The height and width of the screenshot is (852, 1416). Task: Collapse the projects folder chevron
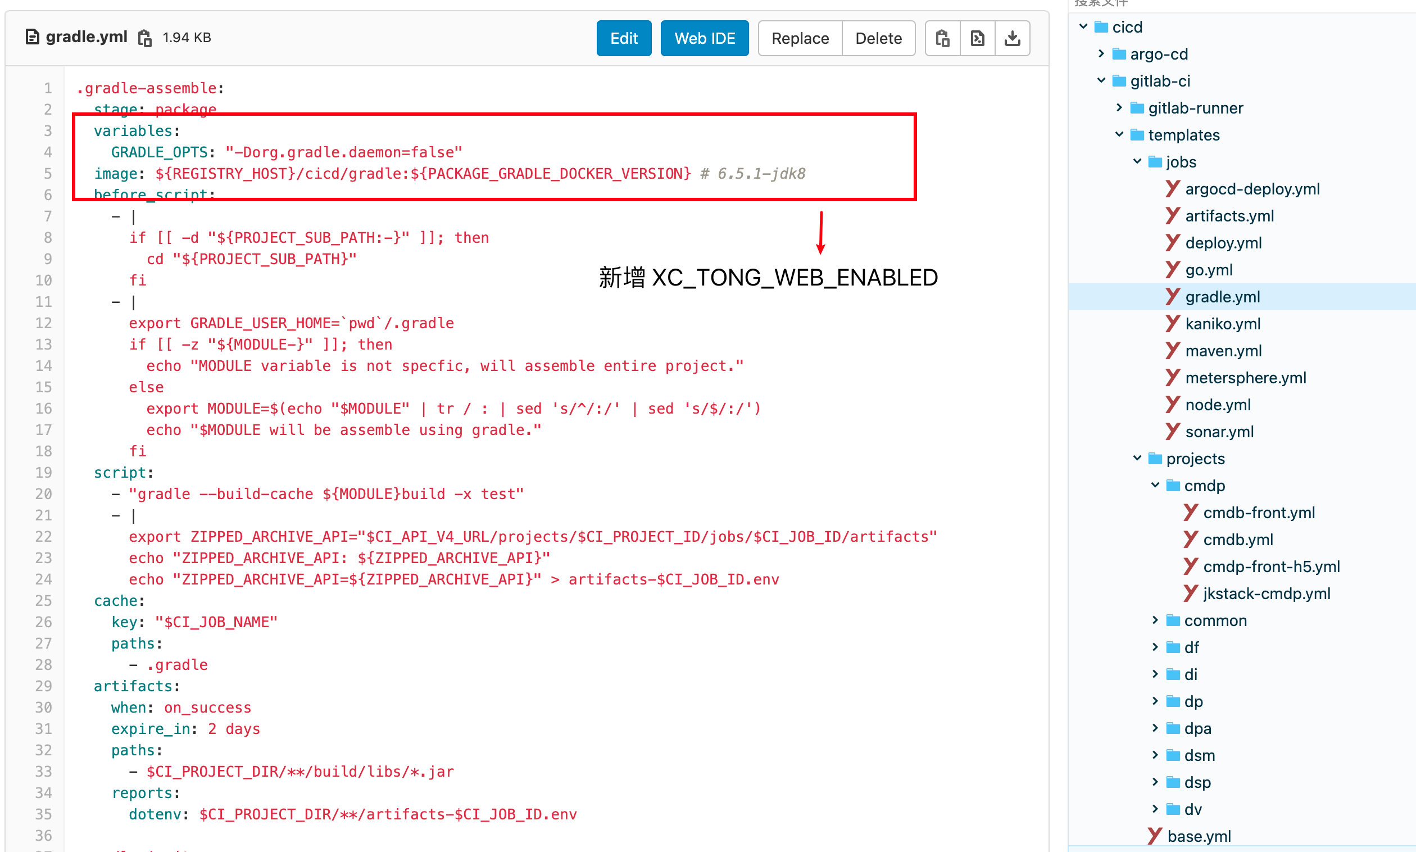tap(1137, 458)
